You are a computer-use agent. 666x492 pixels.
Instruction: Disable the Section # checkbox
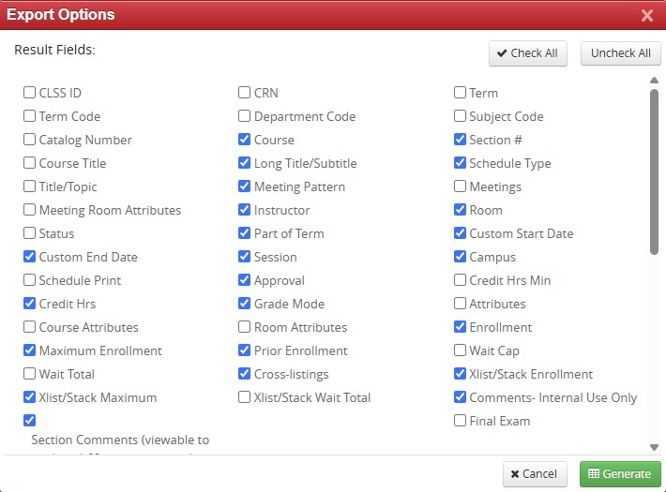click(461, 140)
